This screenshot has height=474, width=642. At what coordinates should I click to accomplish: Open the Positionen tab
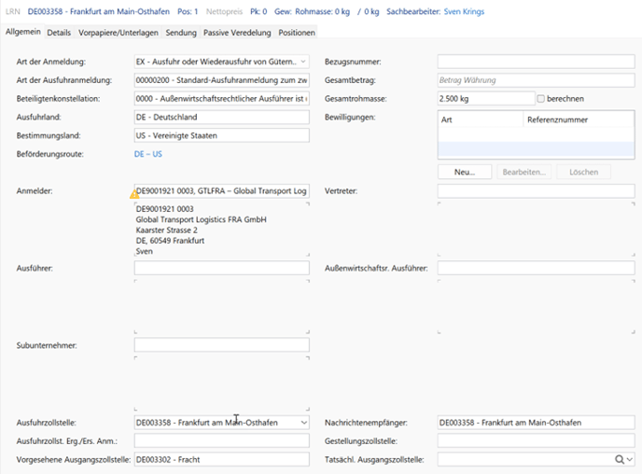coord(297,33)
